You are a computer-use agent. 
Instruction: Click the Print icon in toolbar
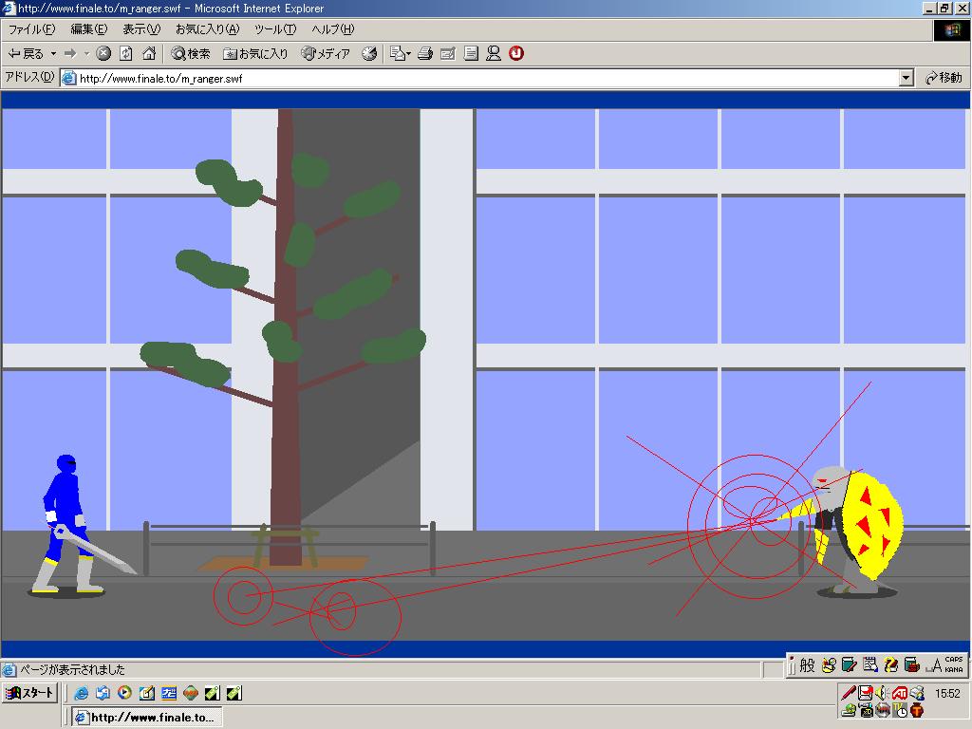pyautogui.click(x=424, y=54)
